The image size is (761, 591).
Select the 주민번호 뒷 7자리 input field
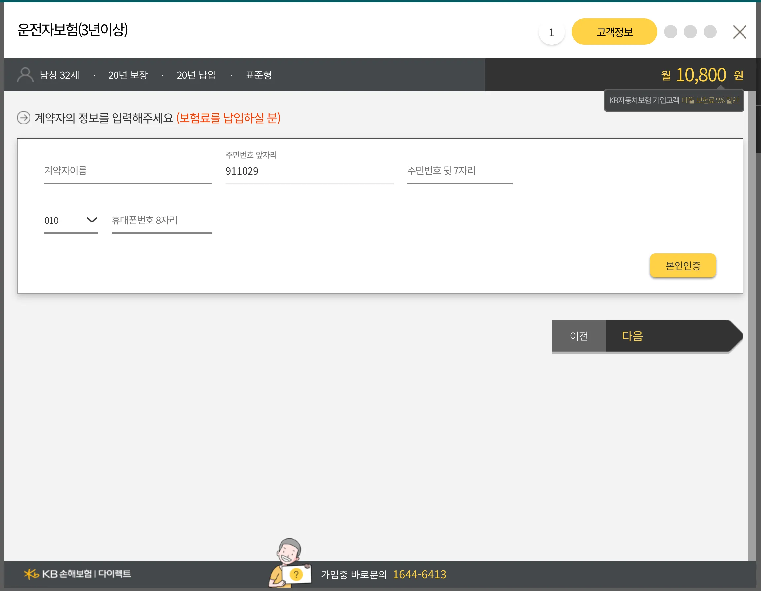459,171
